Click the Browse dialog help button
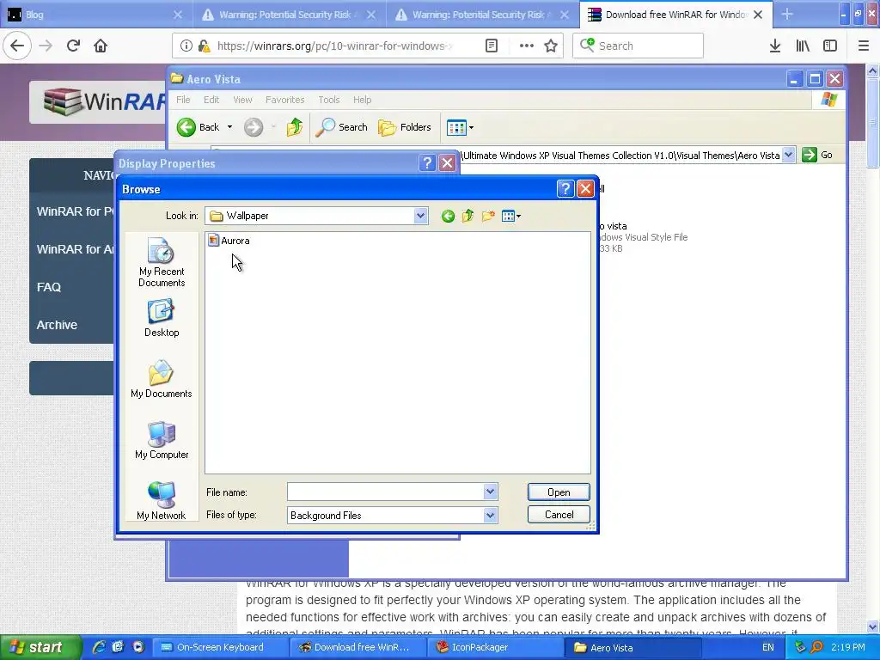The height and width of the screenshot is (660, 880). (565, 189)
